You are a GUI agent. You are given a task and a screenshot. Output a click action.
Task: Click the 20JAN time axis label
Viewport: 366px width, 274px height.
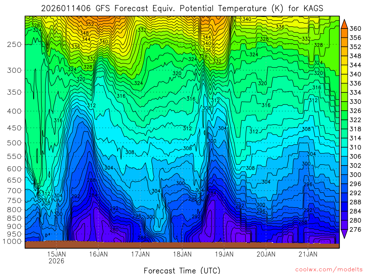click(x=266, y=254)
